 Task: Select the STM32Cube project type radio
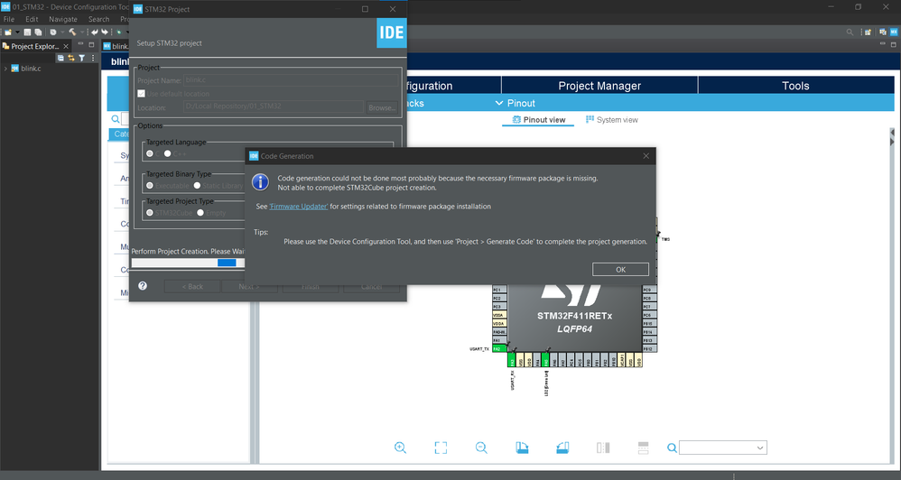tap(149, 212)
